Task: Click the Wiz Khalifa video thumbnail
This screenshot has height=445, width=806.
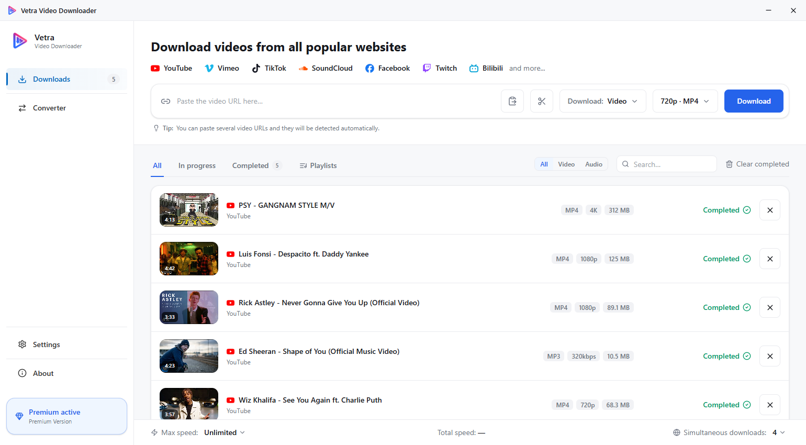Action: point(189,404)
